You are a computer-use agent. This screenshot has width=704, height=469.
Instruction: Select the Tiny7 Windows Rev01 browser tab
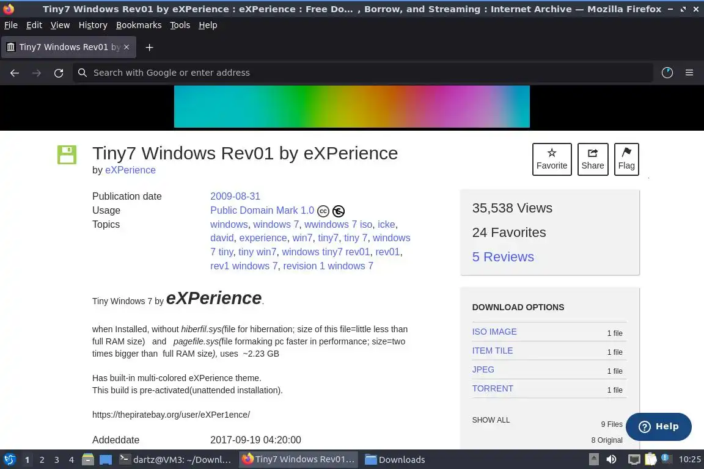tap(68, 47)
